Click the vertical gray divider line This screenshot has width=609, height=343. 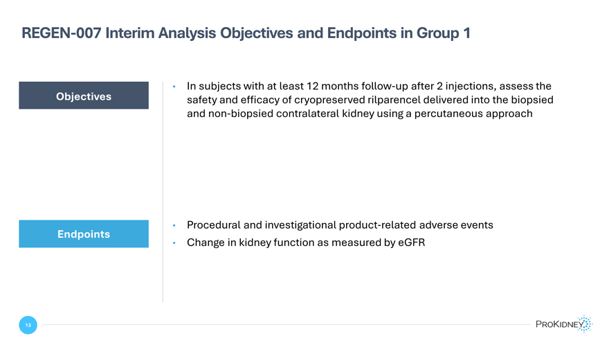click(163, 192)
